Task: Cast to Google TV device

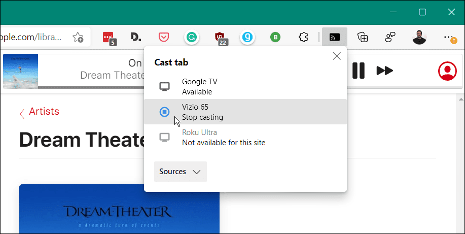Action: tap(245, 87)
